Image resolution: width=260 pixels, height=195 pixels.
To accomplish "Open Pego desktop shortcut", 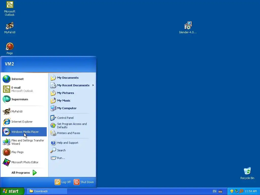I will [10, 48].
